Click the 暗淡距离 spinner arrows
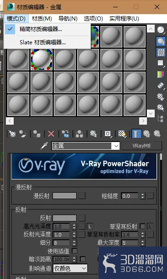Image resolution: width=167 pixels, height=279 pixels. click(74, 259)
